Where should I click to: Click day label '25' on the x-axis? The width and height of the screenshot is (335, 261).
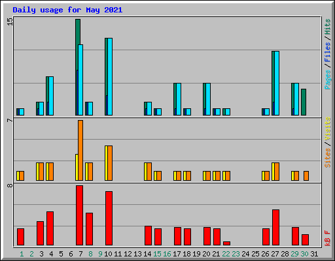pos(255,254)
